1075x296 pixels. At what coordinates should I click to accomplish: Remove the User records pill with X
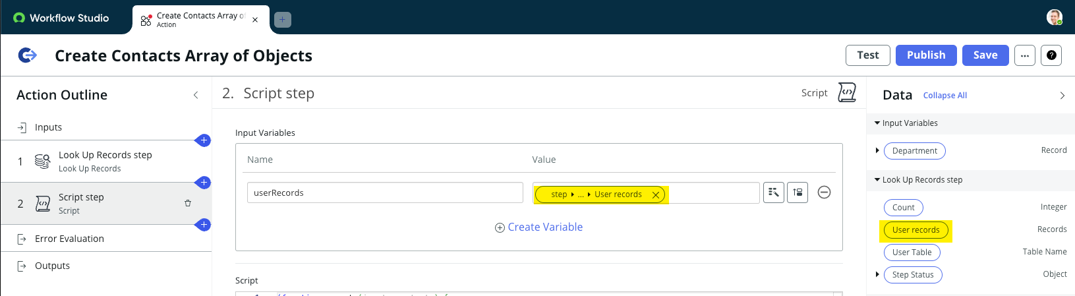pos(656,194)
